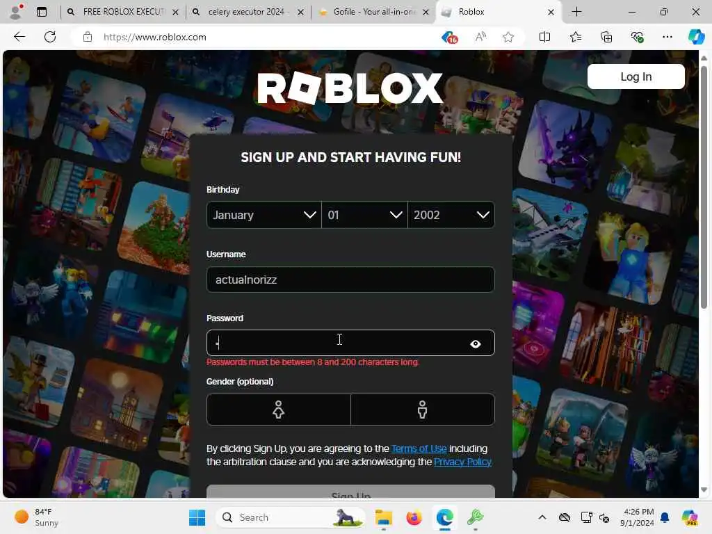The image size is (712, 534).
Task: Open the birthday year dropdown showing 2002
Action: [451, 215]
